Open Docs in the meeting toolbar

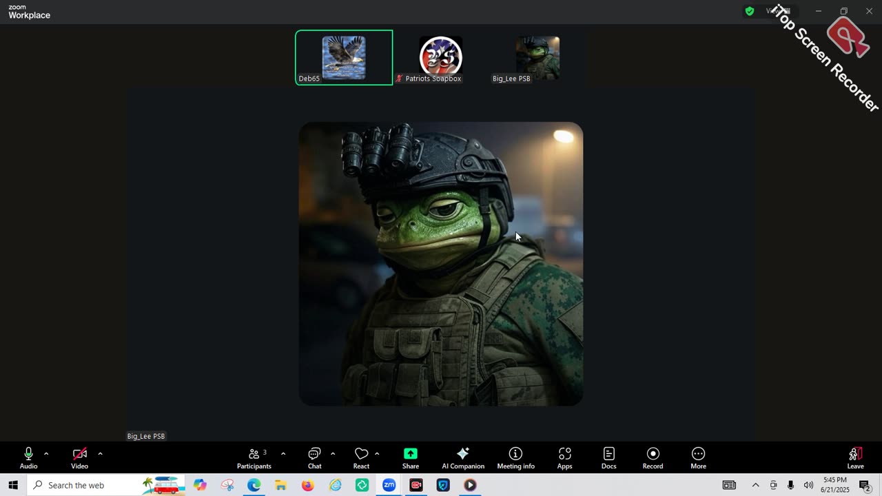coord(609,457)
